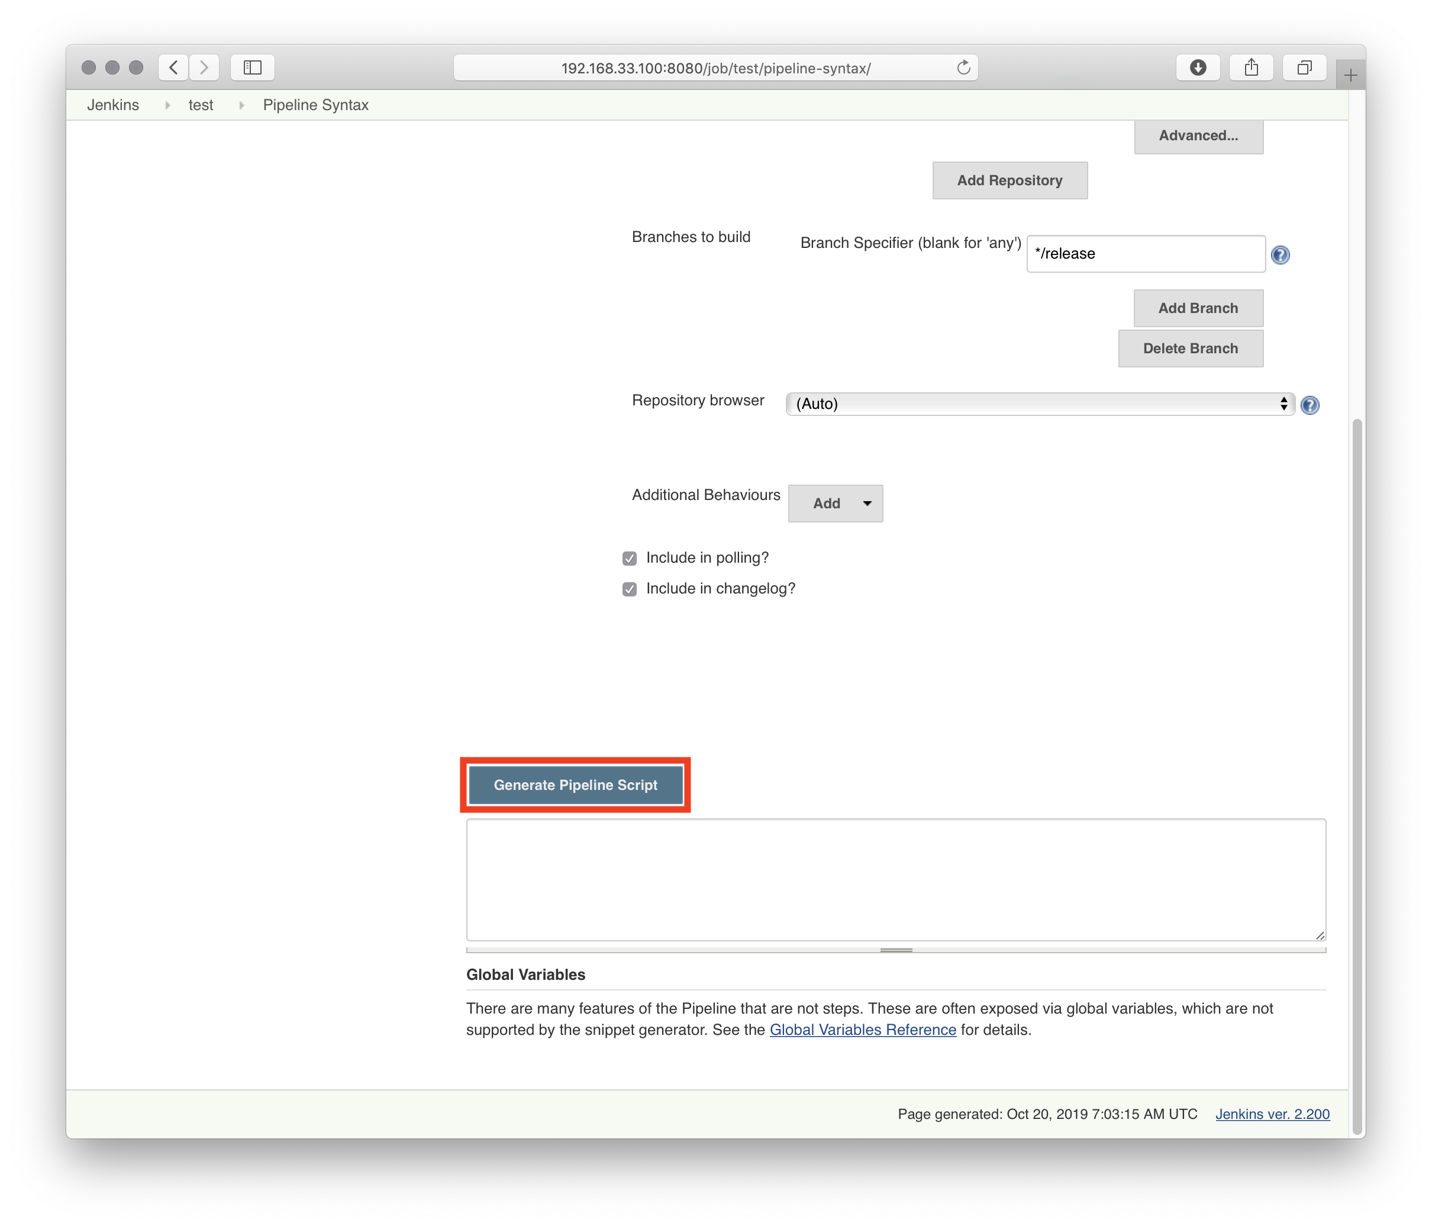Select Pipeline Syntax breadcrumb
Screen dimensions: 1432x1226
point(316,105)
